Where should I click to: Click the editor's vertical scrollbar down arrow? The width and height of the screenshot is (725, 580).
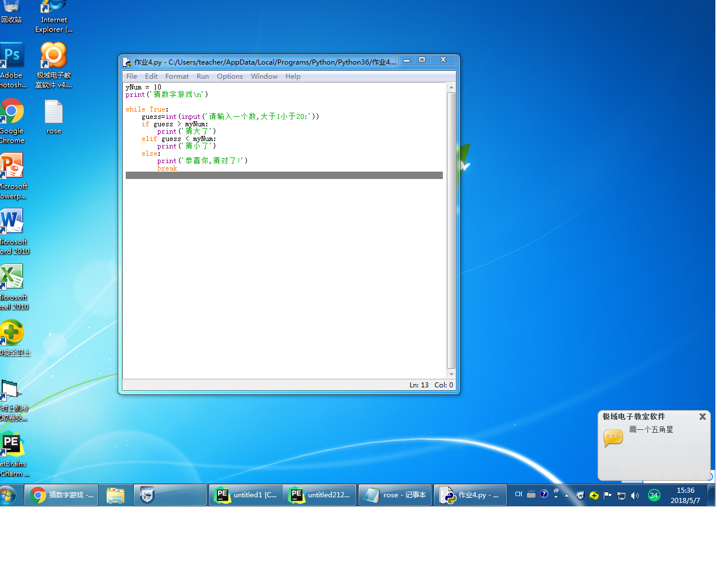(451, 374)
